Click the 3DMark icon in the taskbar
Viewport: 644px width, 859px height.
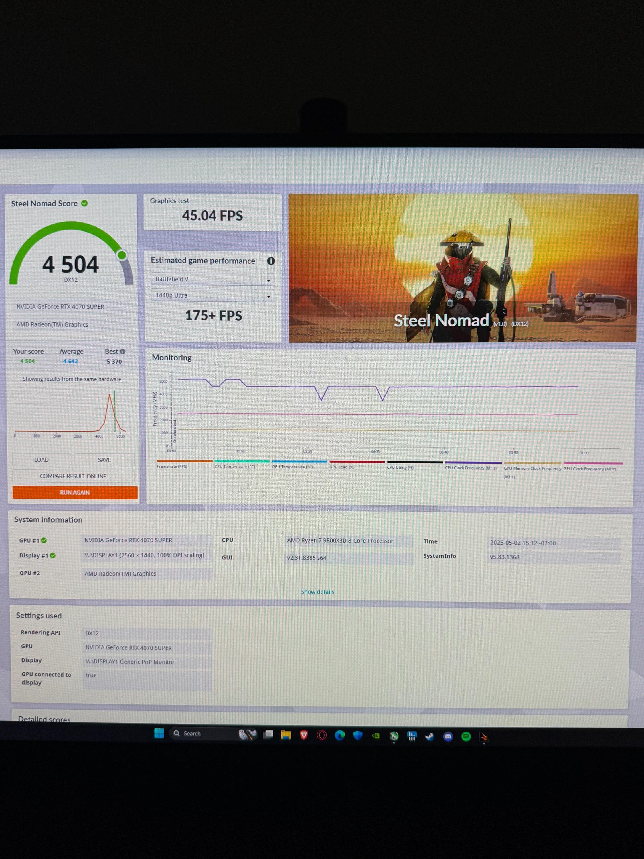484,737
